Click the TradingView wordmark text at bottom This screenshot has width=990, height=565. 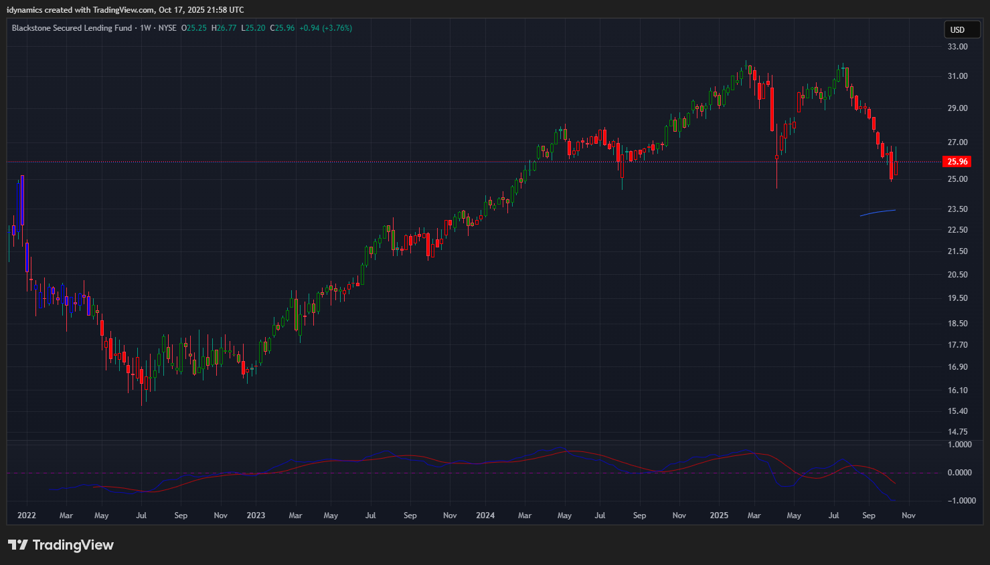tap(73, 545)
